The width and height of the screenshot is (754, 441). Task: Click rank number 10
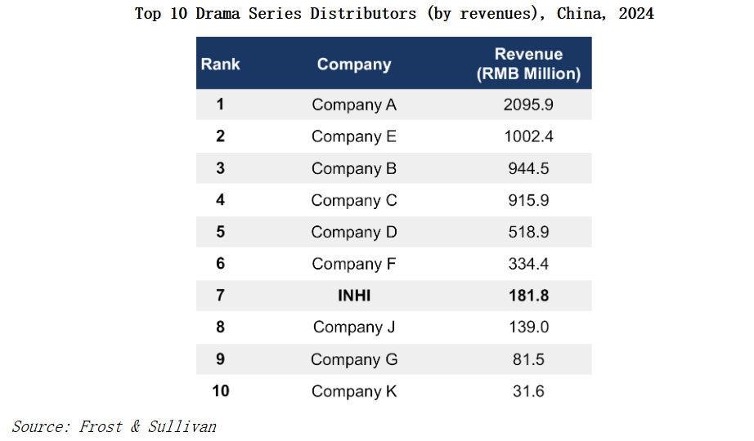[x=221, y=391]
